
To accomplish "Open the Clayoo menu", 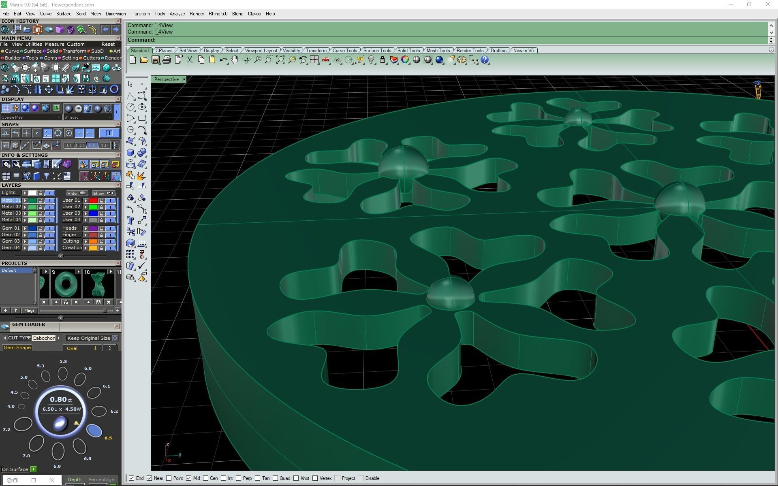I will (254, 14).
